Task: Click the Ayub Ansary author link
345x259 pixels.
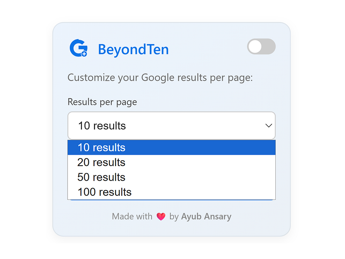Action: click(x=206, y=216)
